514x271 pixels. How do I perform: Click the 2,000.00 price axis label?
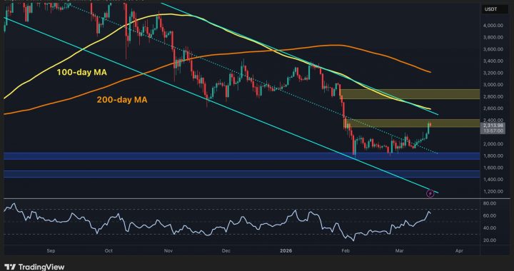tap(494, 144)
